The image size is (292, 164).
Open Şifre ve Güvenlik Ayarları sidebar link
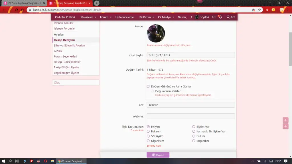(69, 46)
